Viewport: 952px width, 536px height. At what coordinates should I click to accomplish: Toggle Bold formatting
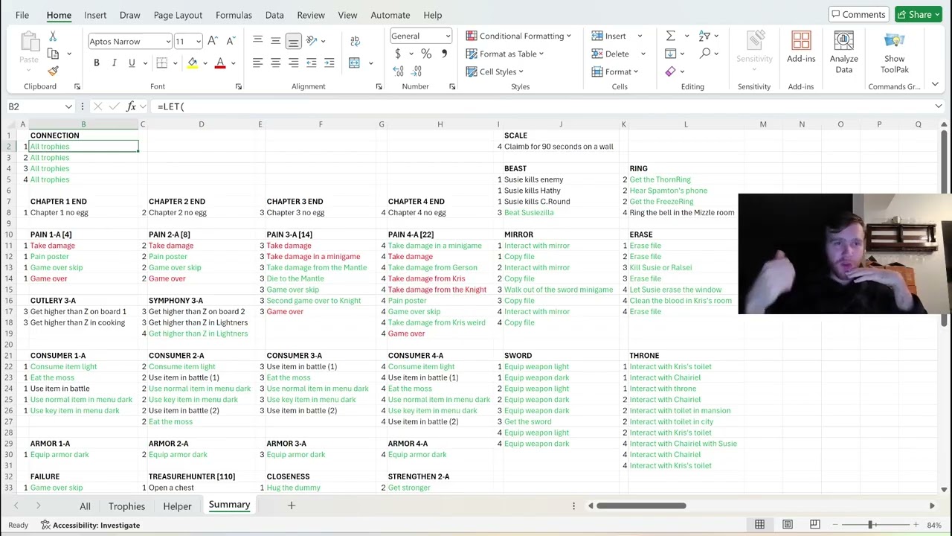[96, 63]
